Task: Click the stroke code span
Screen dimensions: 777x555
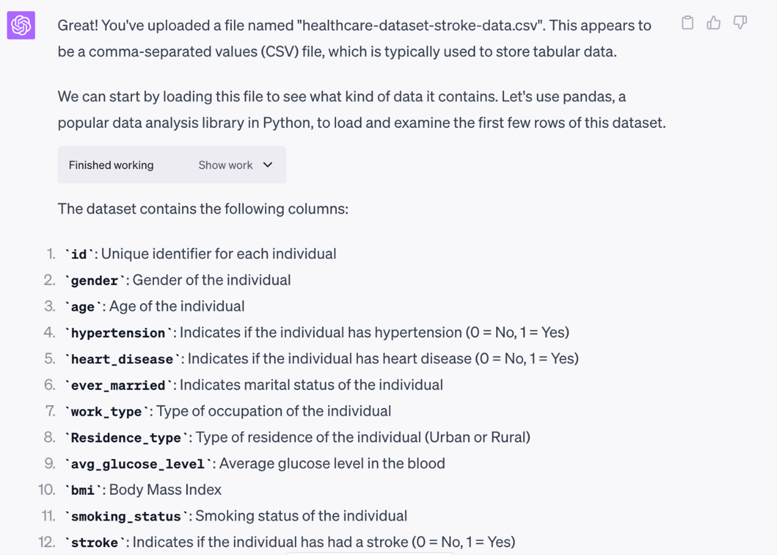Action: [94, 543]
